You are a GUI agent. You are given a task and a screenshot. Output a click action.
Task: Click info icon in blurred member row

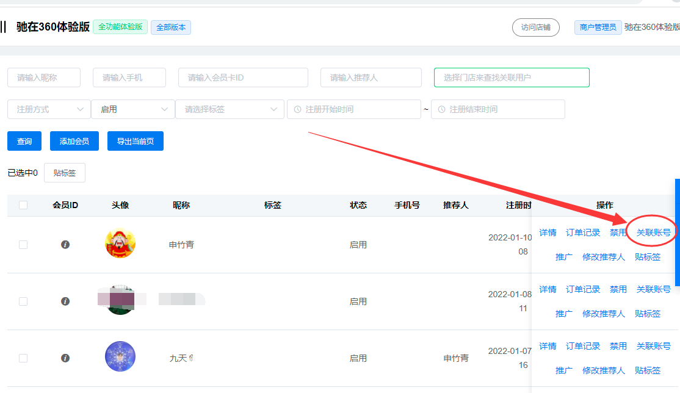[65, 301]
